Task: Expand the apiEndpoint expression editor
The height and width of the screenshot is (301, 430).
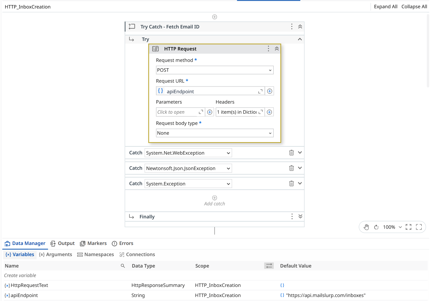Action: click(x=260, y=91)
